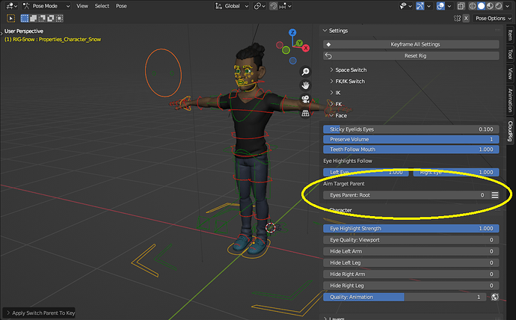The image size is (516, 320).
Task: Click the Teeth Follow Mouth slider
Action: [x=411, y=150]
